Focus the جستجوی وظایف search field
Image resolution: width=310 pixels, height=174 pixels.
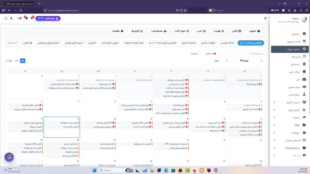(243, 53)
